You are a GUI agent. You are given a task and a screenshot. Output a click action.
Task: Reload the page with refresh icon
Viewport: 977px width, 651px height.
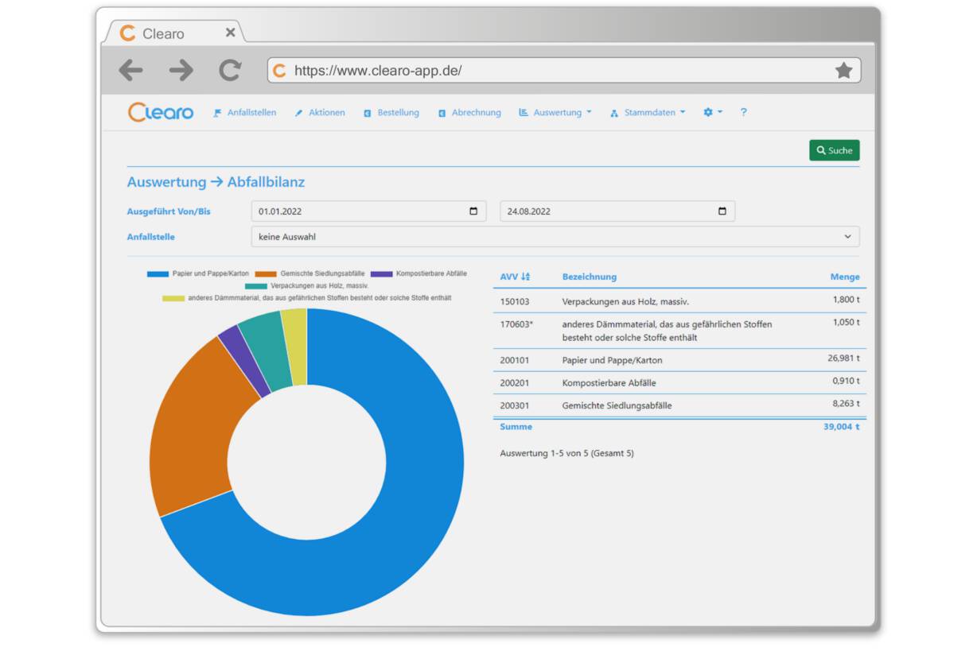coord(230,70)
